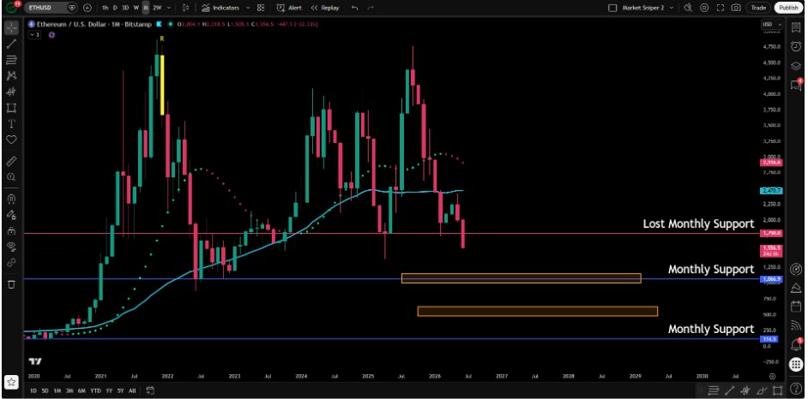Screen dimensions: 808x399
Task: Enter fullscreen mode
Action: coord(721,8)
